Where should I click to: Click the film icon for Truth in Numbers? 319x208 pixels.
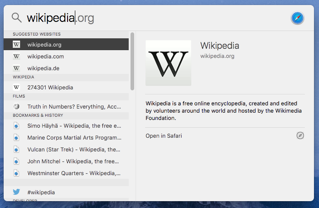coord(16,106)
